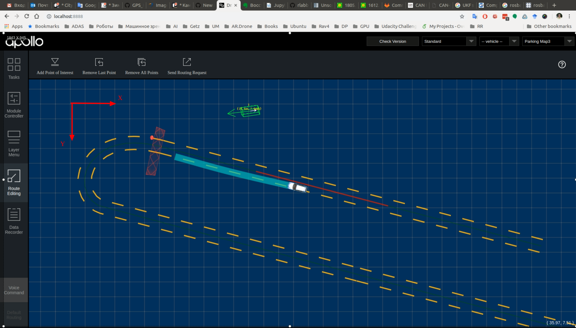The image size is (576, 328).
Task: Open the Ubuntu bookmarks folder
Action: (295, 26)
